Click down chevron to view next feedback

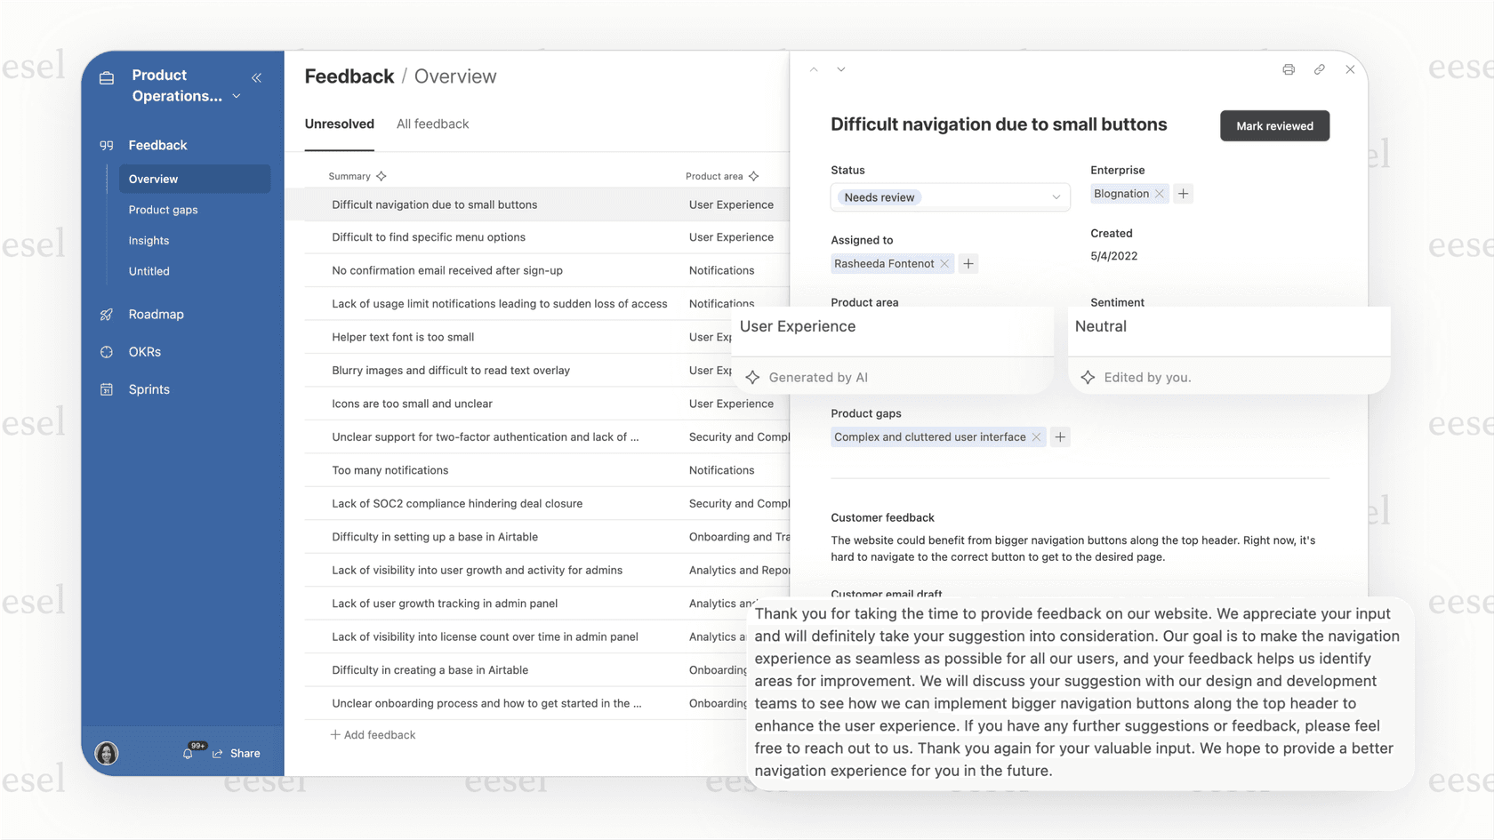click(x=840, y=68)
